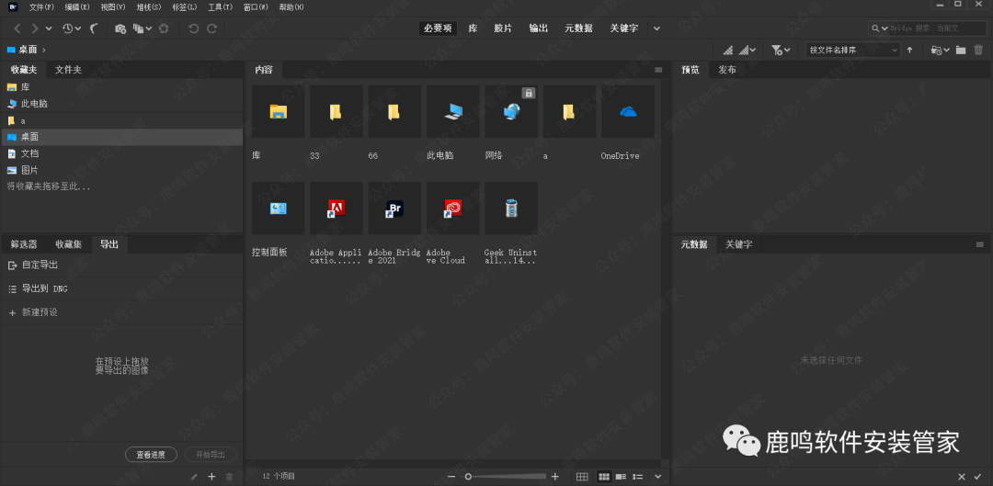Image resolution: width=993 pixels, height=486 pixels.
Task: Switch to the 收藏集 tab
Action: [68, 244]
